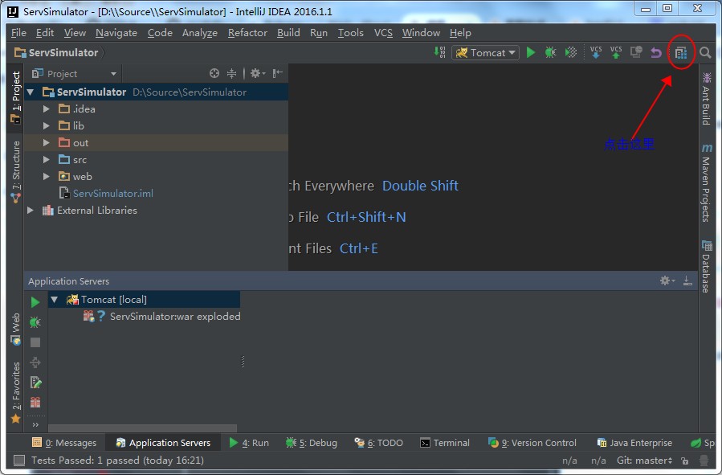Image resolution: width=722 pixels, height=475 pixels.
Task: Open the Terminal tab
Action: click(x=445, y=443)
